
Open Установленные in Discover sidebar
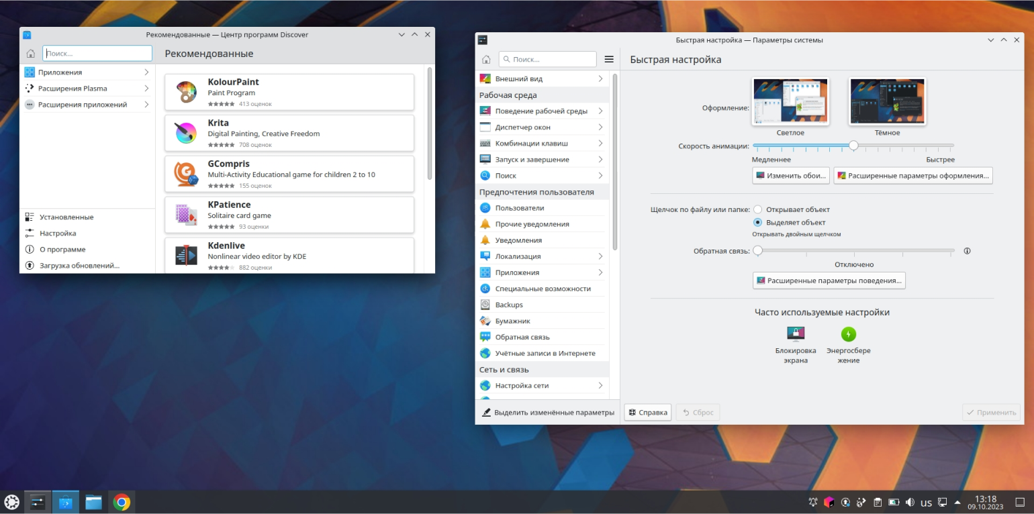click(66, 217)
